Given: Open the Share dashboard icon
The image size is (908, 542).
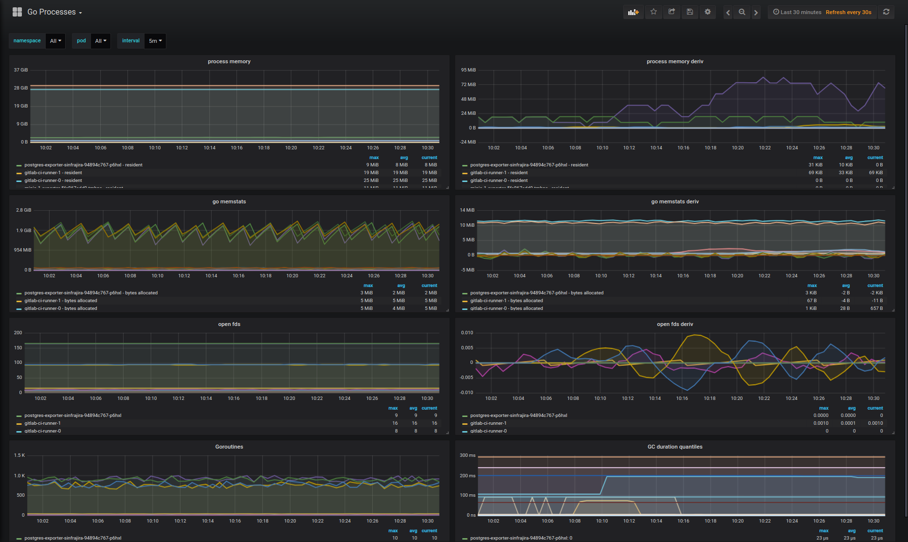Looking at the screenshot, I should click(x=672, y=12).
